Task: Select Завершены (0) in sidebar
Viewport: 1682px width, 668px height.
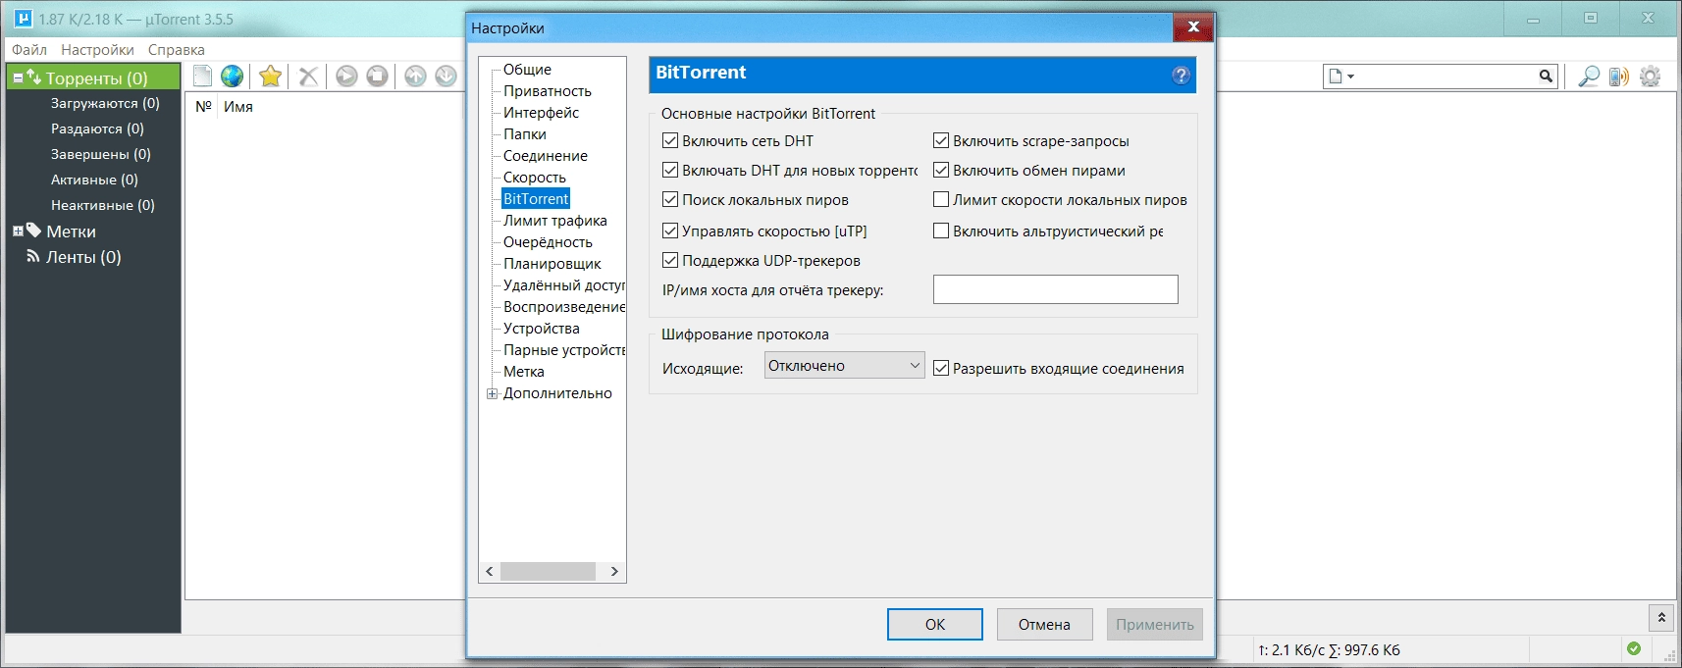Action: (101, 154)
